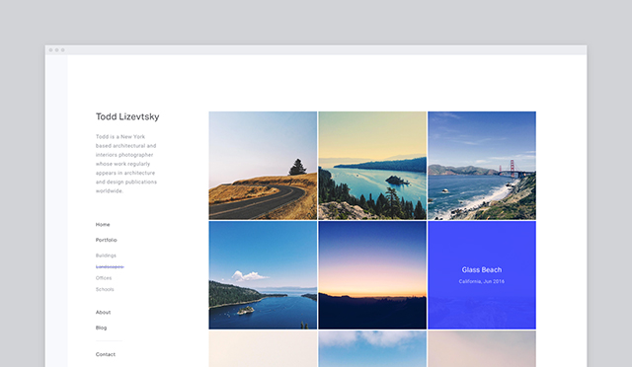Click the Glass Beach highlighted tile
632x367 pixels.
pos(482,275)
